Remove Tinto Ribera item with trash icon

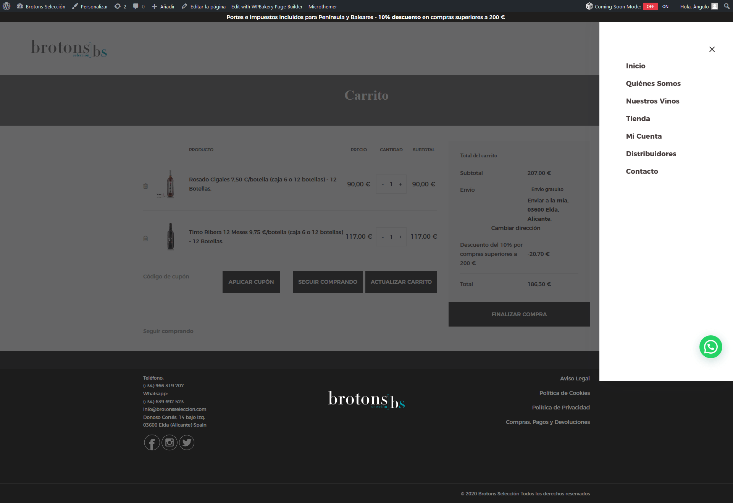click(145, 238)
